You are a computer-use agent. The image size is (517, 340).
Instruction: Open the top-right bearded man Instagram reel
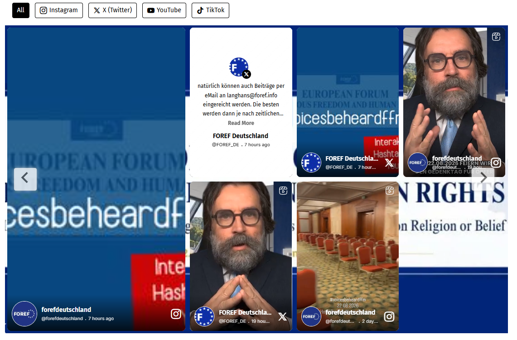click(454, 102)
